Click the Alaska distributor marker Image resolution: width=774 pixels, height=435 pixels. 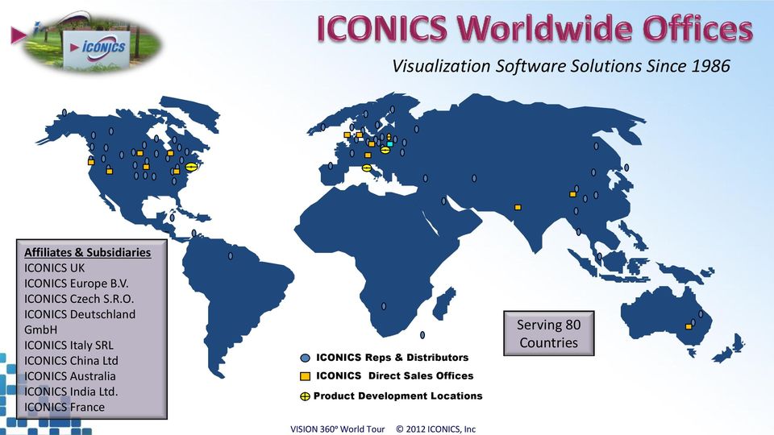64,113
